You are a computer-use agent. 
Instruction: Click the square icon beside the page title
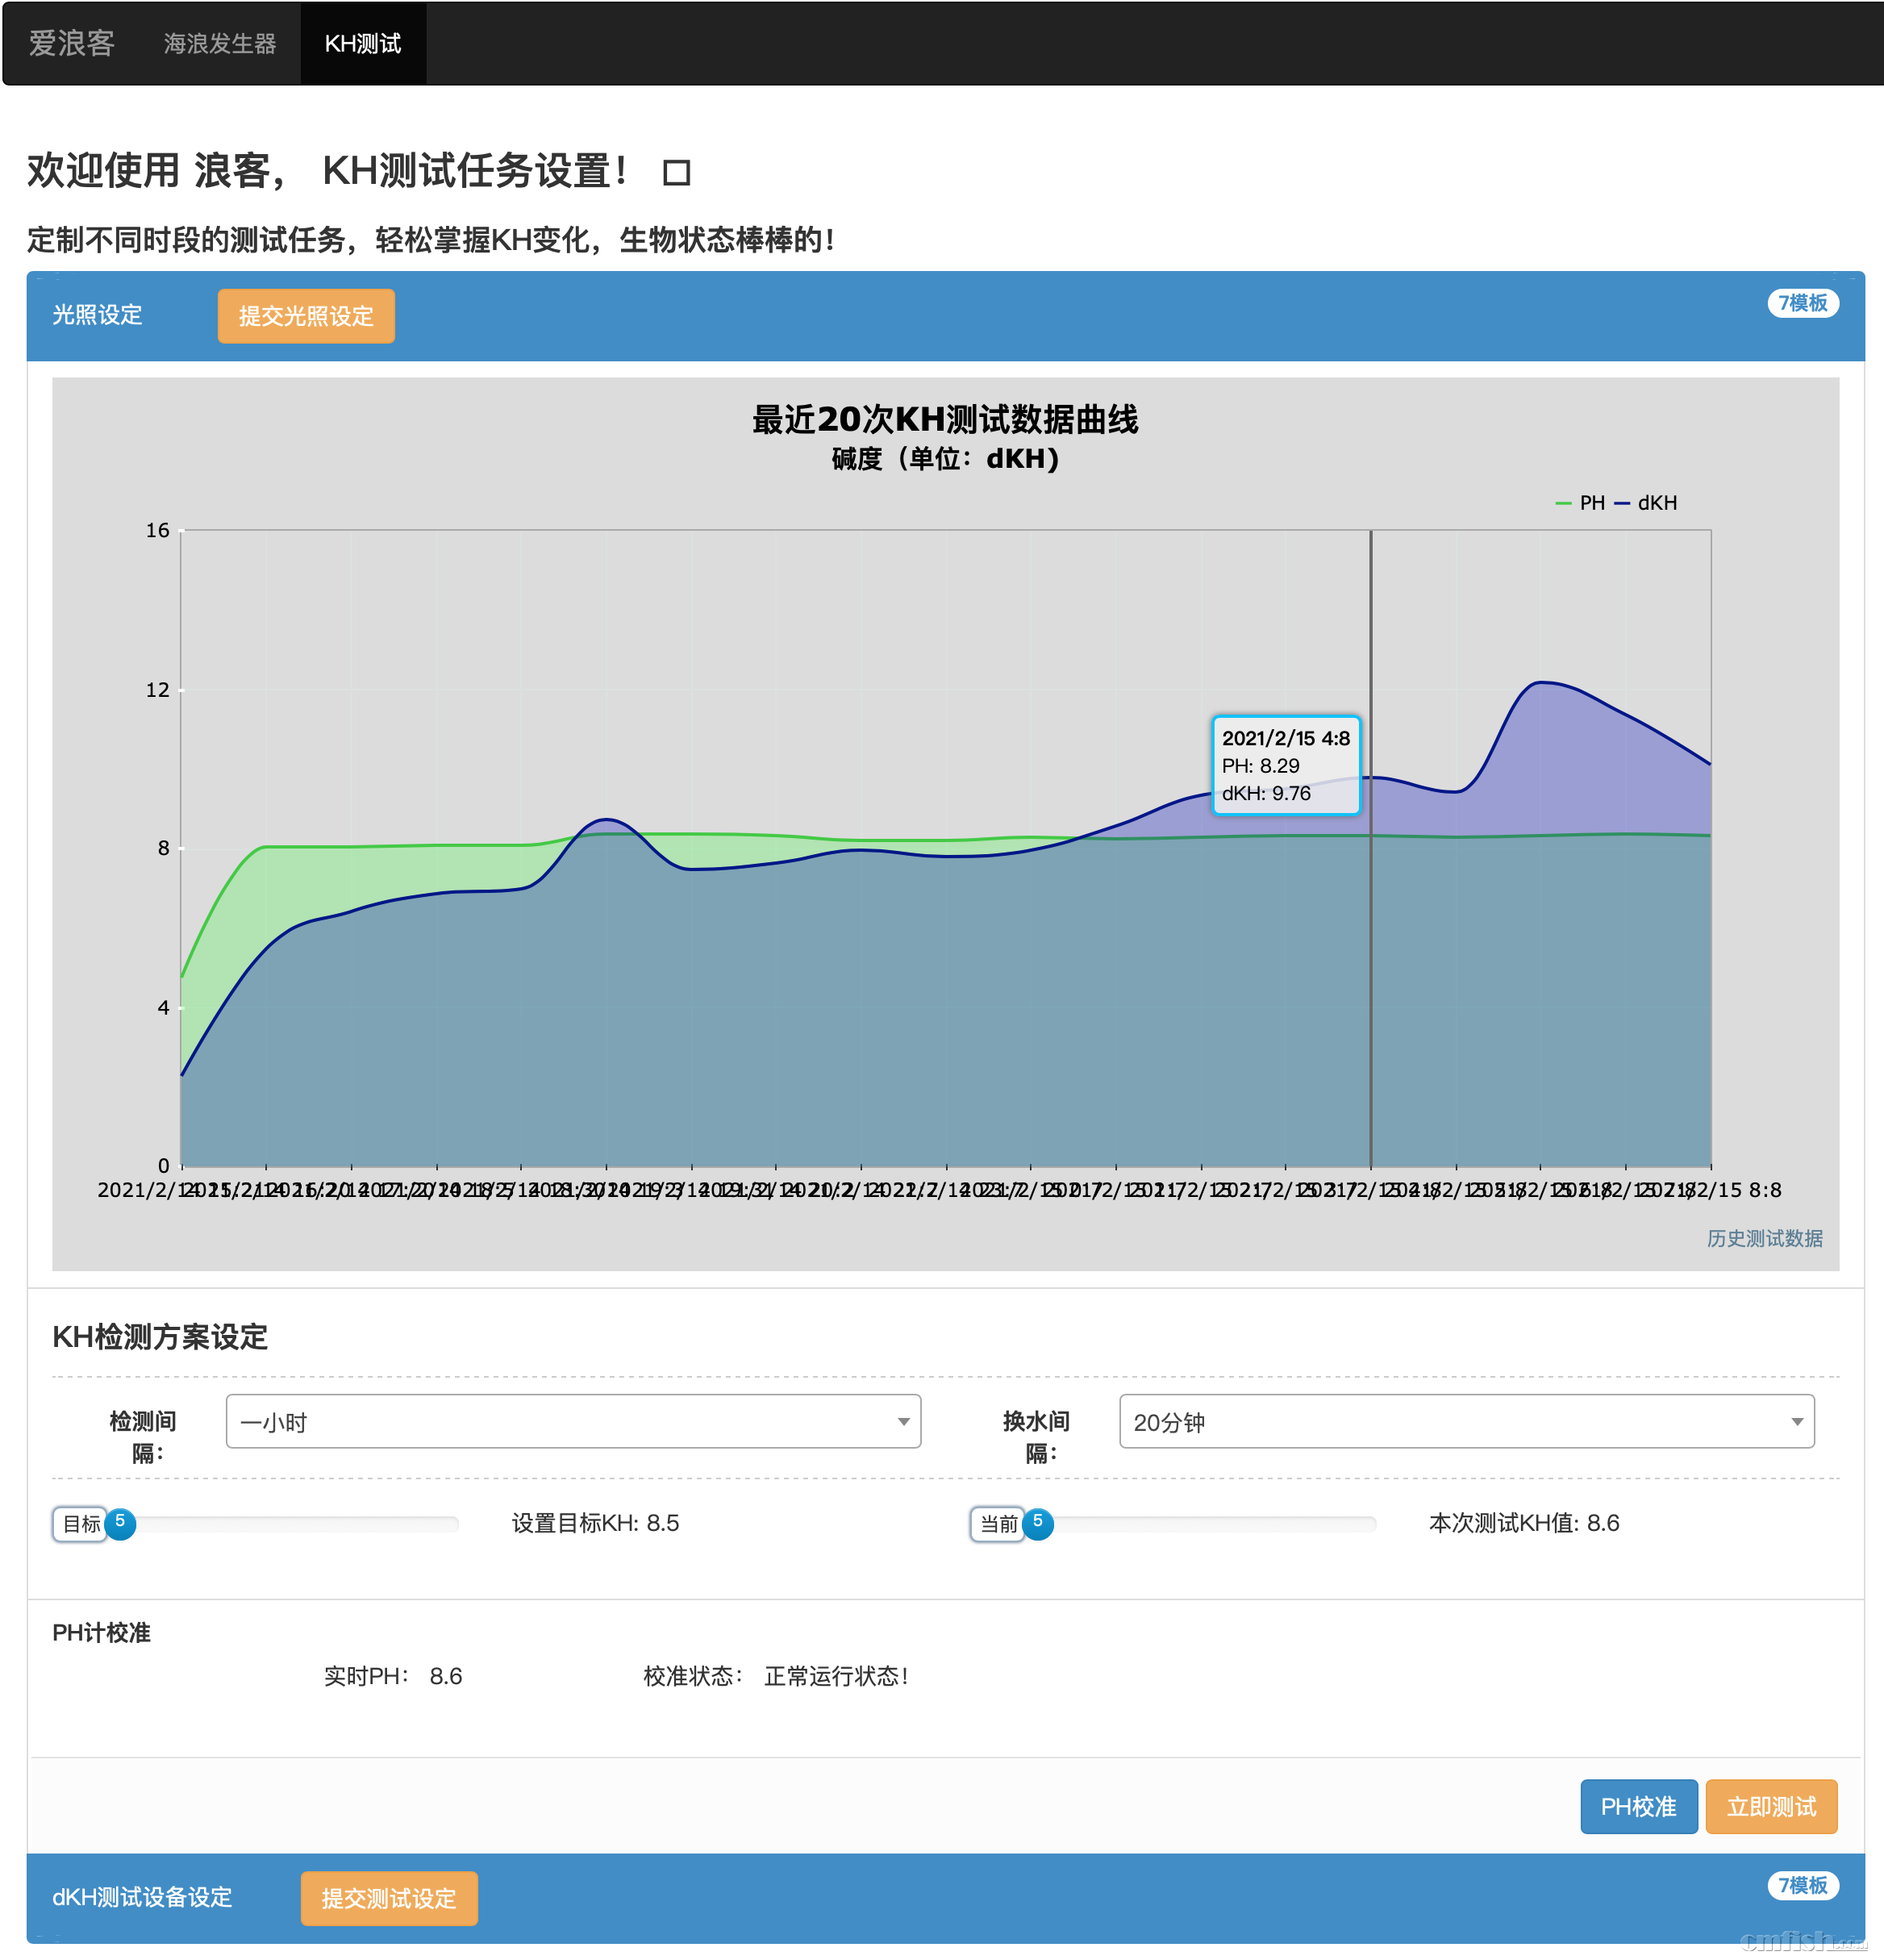(x=676, y=173)
